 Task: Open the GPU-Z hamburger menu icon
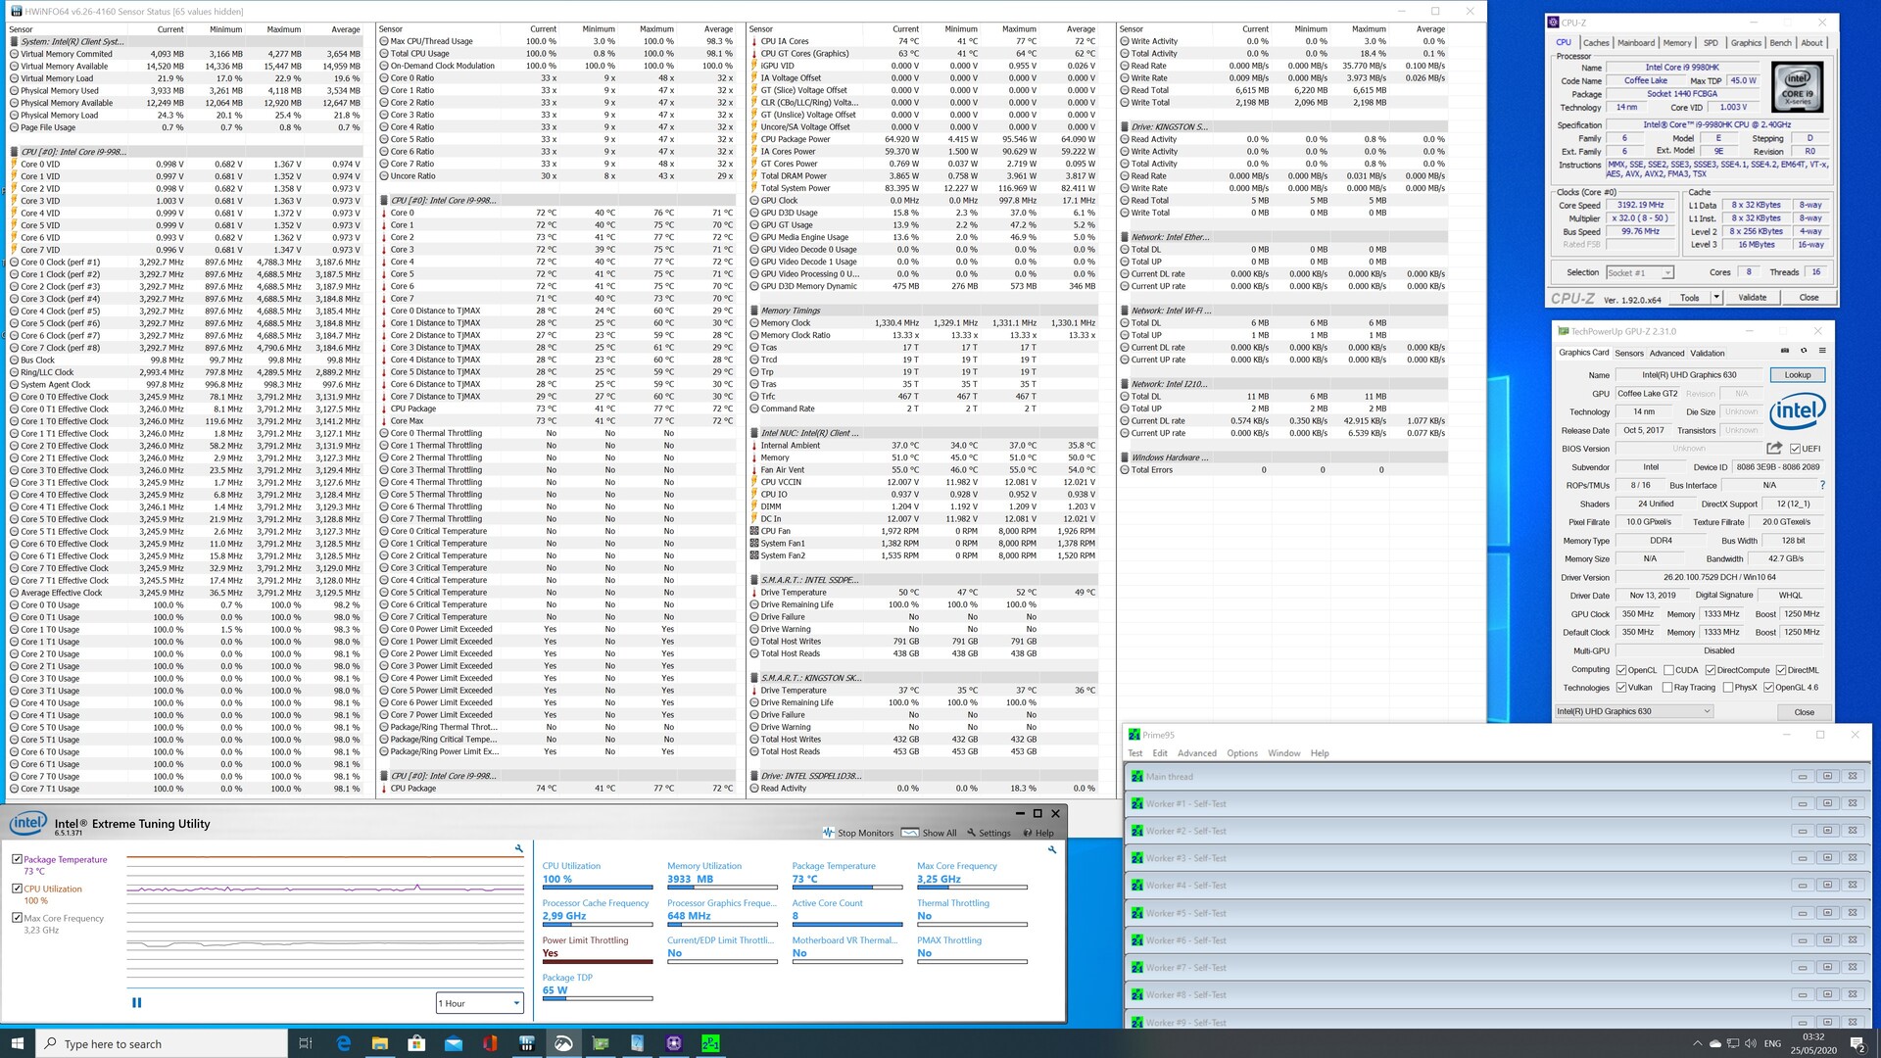point(1822,351)
